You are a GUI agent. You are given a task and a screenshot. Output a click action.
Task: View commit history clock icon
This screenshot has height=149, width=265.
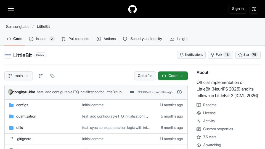[179, 92]
